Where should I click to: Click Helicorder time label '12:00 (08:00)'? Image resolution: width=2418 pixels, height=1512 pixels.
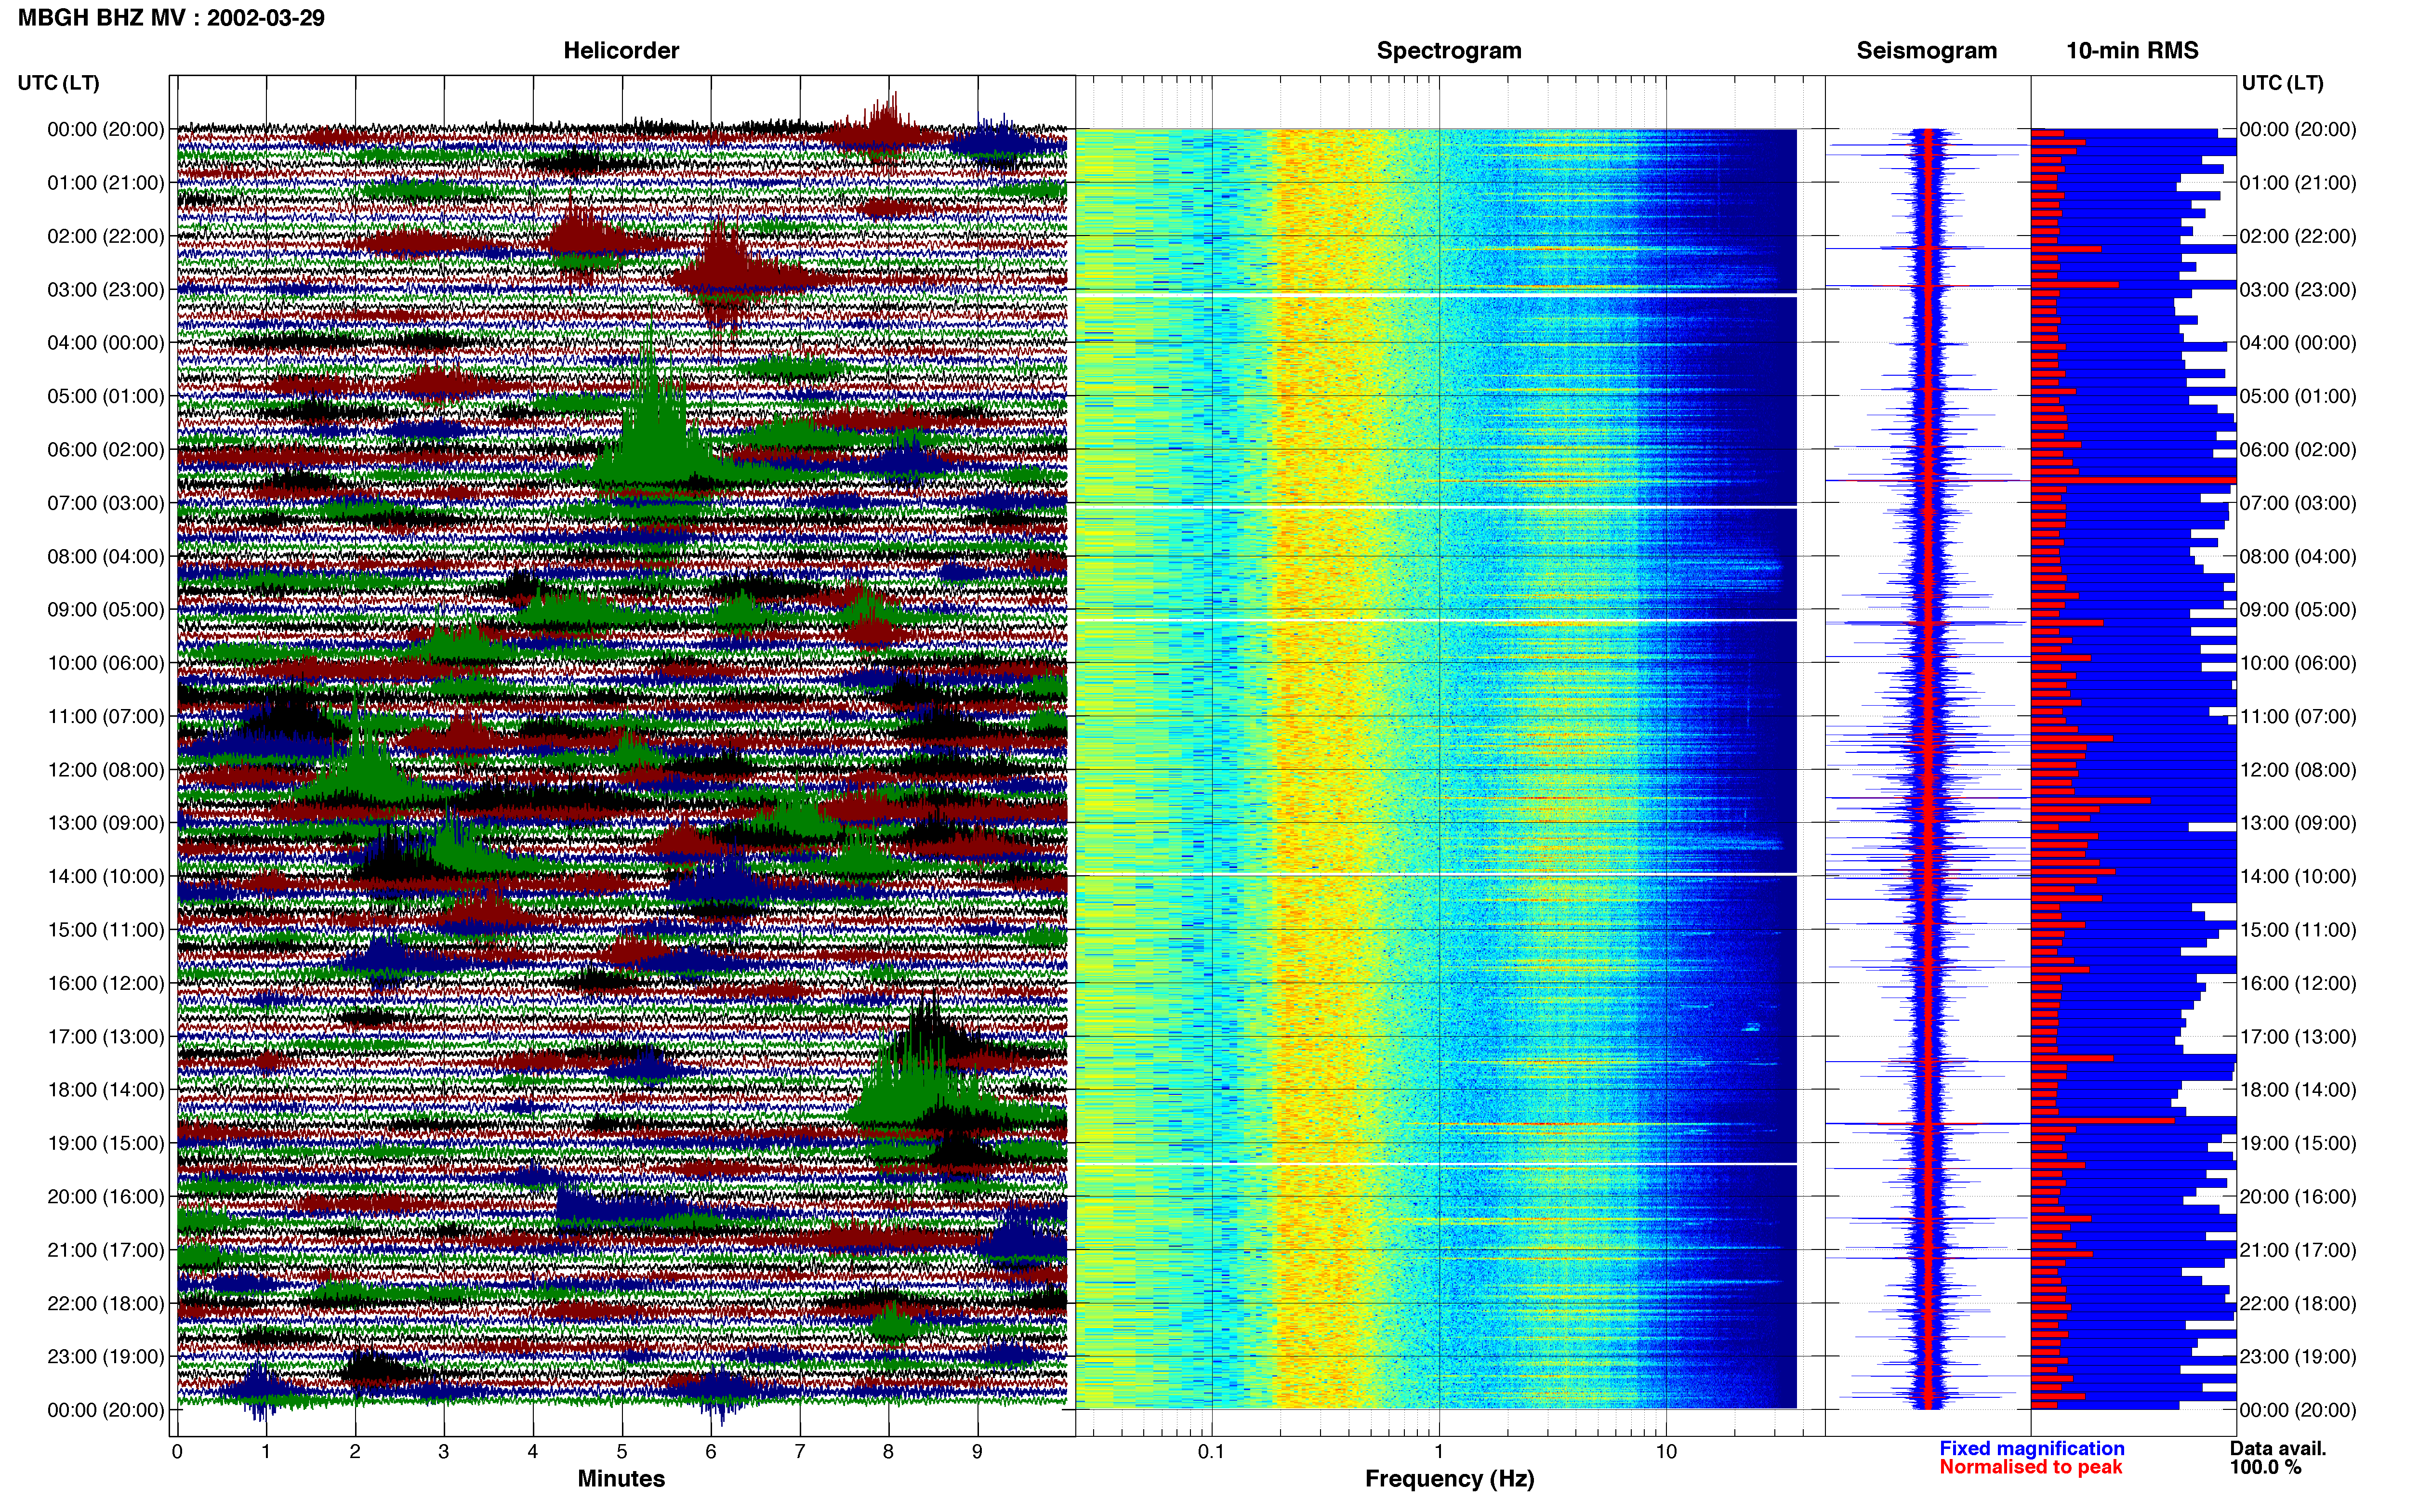pos(106,770)
